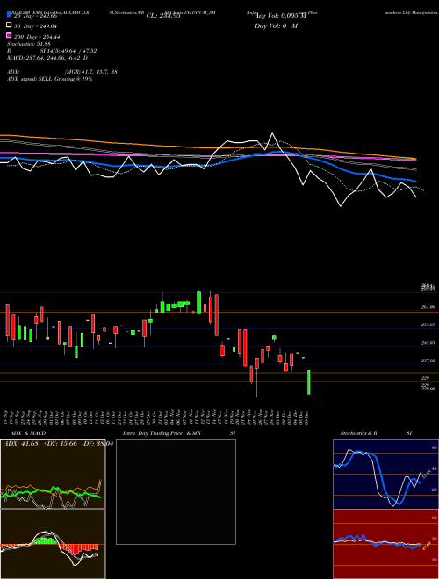This screenshot has height=579, width=439.
Task: Click the ADX '(MGR) 41.7, 15.7, 38' values
Action: [91, 72]
